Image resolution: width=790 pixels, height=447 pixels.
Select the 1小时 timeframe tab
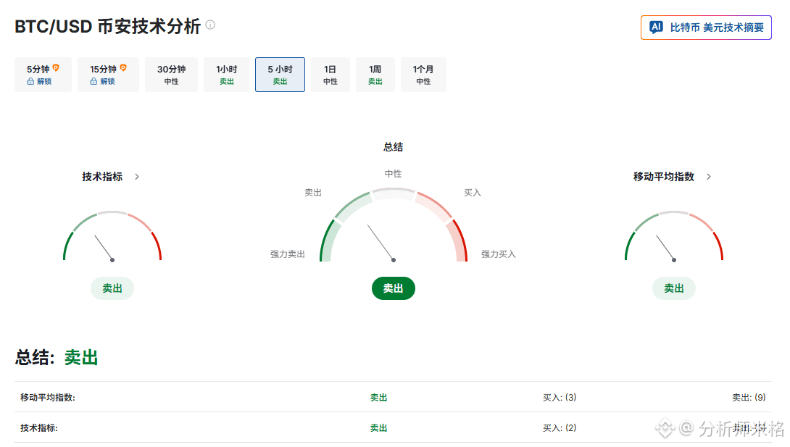[x=226, y=75]
